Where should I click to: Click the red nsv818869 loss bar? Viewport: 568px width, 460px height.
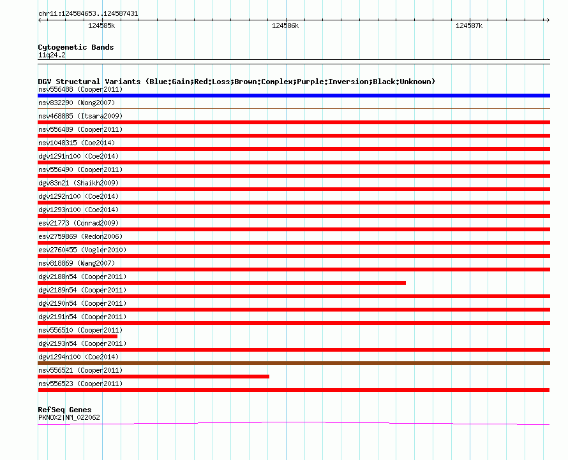(294, 270)
